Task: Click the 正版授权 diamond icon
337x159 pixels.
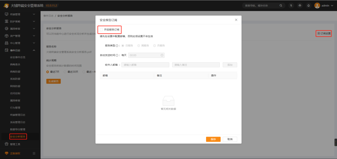Action: (x=6, y=153)
